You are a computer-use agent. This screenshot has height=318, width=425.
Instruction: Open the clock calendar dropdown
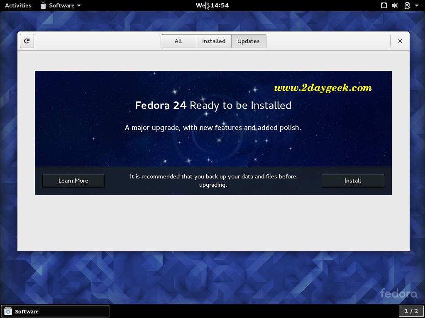point(212,5)
